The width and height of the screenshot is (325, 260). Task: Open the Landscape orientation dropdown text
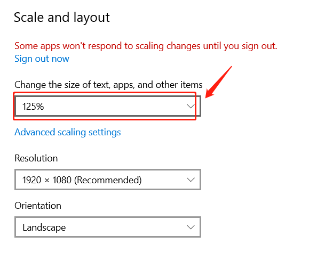[x=44, y=228]
